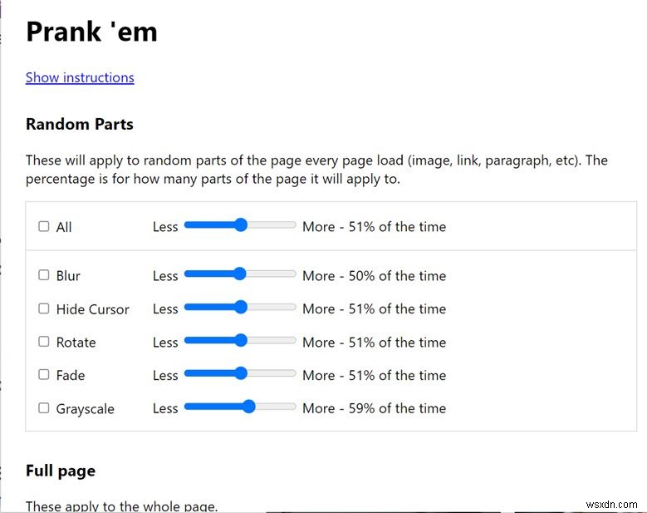Click the Fade frequency slider

pyautogui.click(x=240, y=374)
